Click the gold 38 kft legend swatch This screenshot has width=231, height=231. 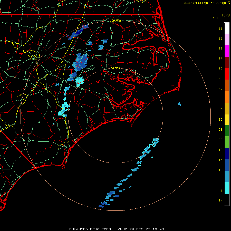pyautogui.click(x=227, y=108)
